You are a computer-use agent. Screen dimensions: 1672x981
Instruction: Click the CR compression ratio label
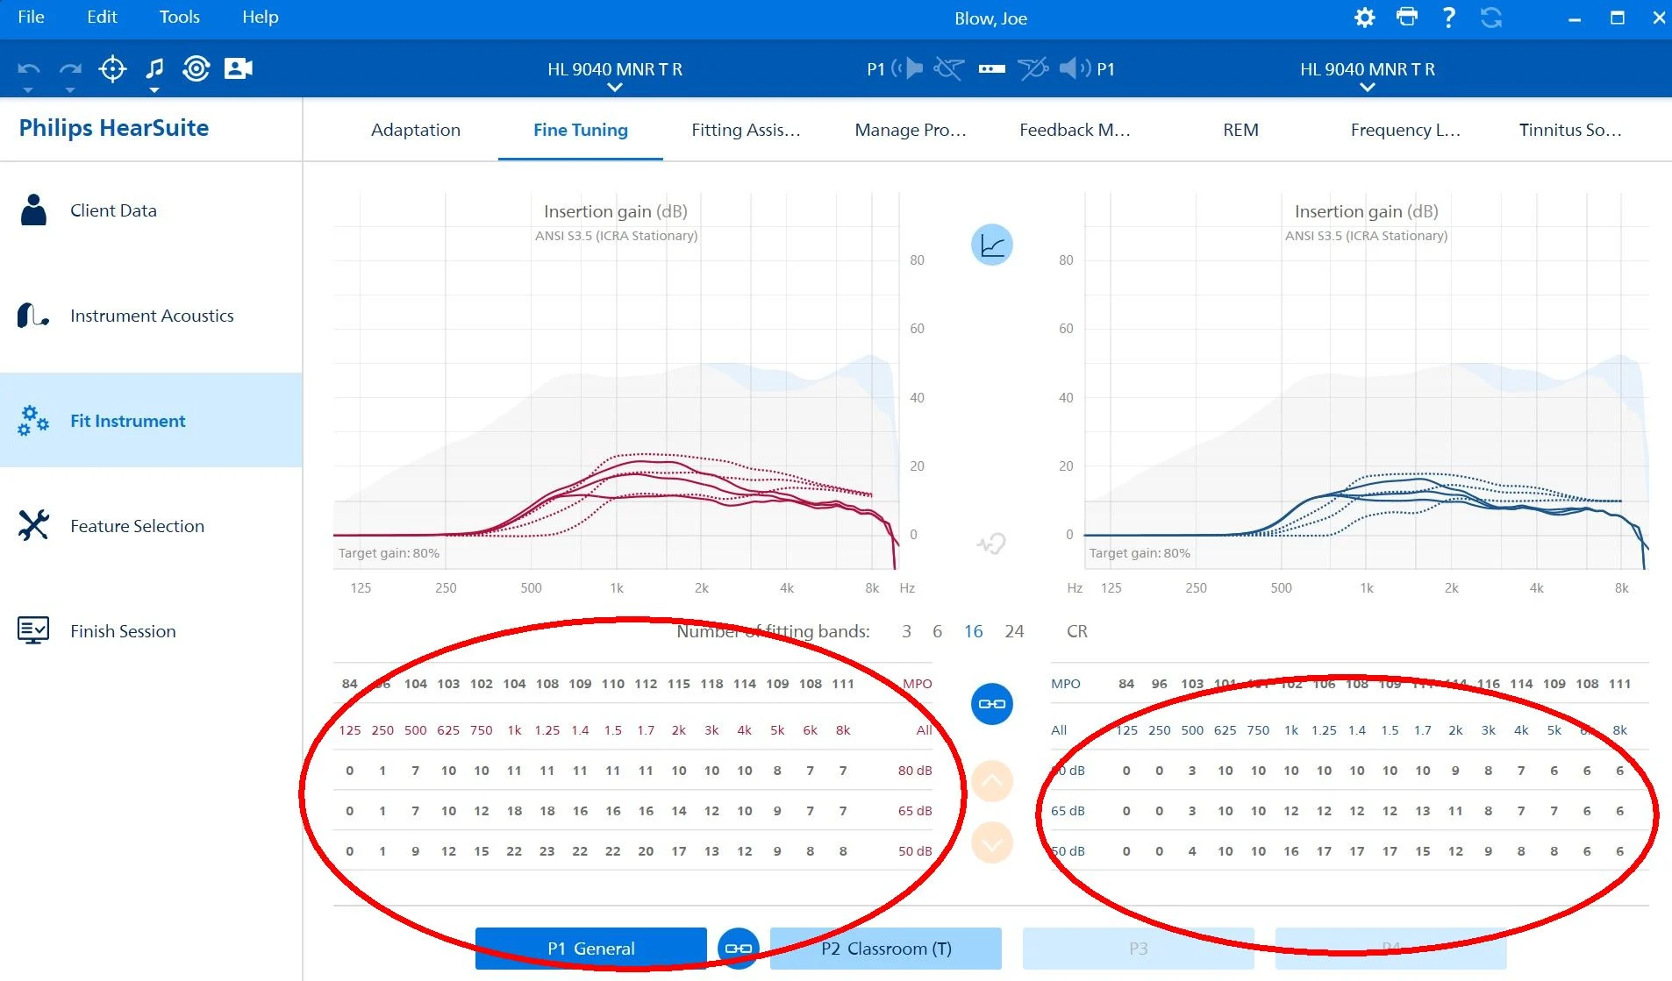1077,631
